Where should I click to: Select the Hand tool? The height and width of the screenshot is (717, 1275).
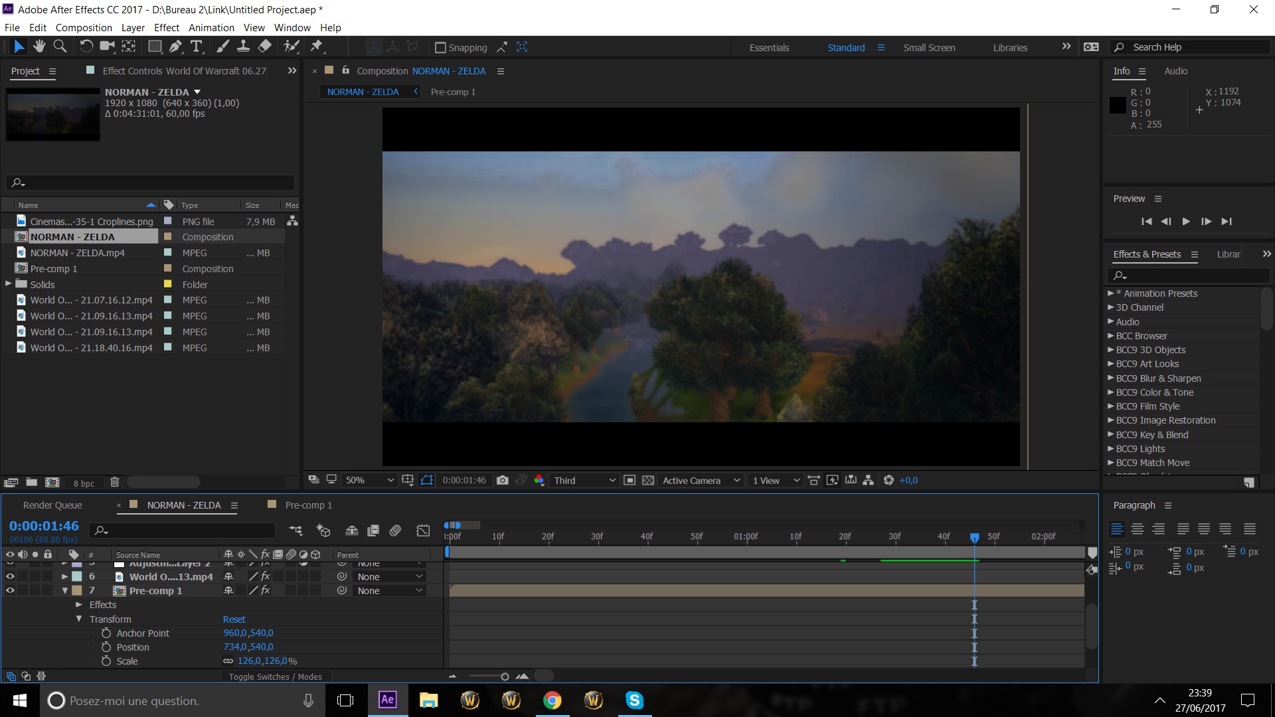[39, 46]
